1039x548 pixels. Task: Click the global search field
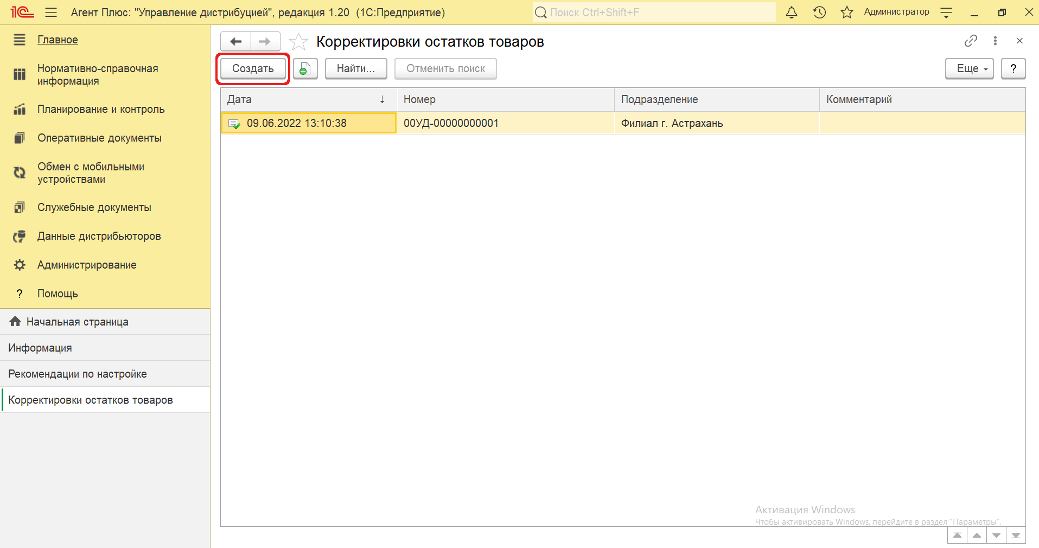[x=654, y=12]
